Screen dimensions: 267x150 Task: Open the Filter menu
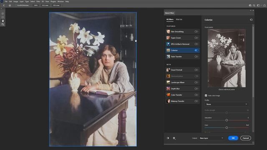(38, 2)
